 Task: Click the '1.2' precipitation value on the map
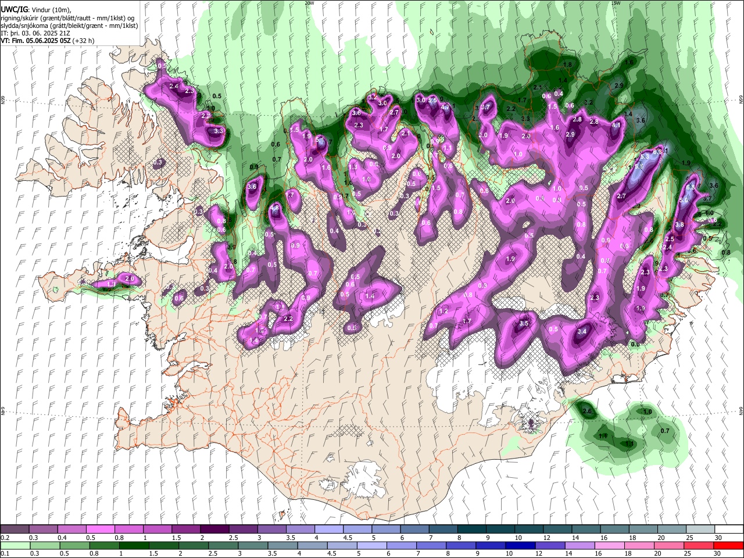[444, 312]
